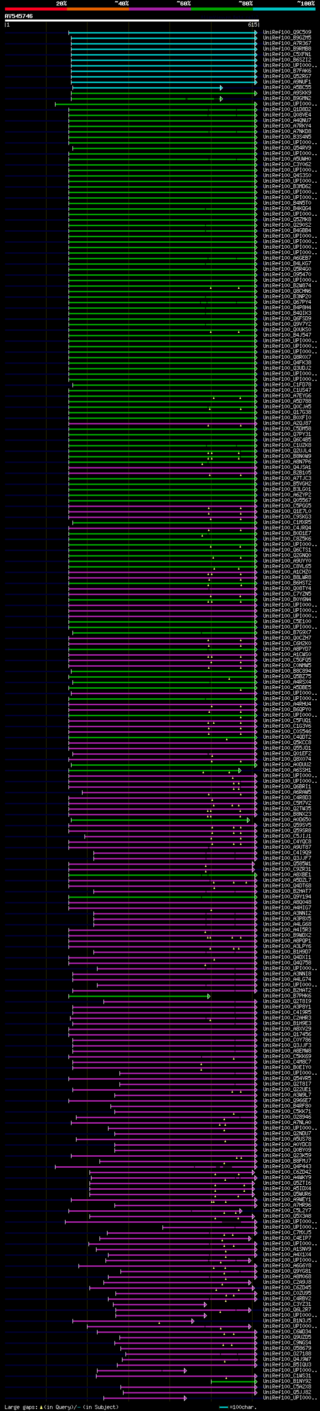
Task: Select hit label UniRef100_Q7PY31
Action: tap(287, 434)
